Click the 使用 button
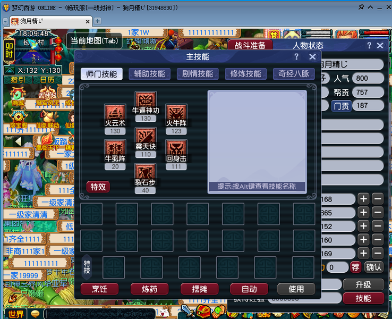This screenshot has height=319, width=392. tap(296, 289)
